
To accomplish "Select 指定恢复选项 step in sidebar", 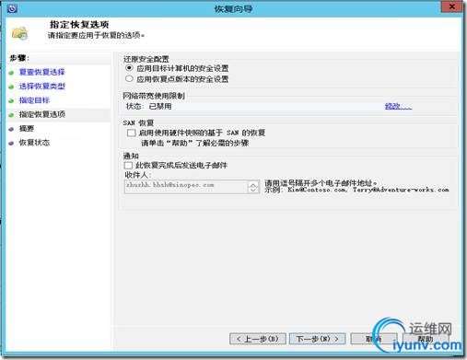I will 42,114.
